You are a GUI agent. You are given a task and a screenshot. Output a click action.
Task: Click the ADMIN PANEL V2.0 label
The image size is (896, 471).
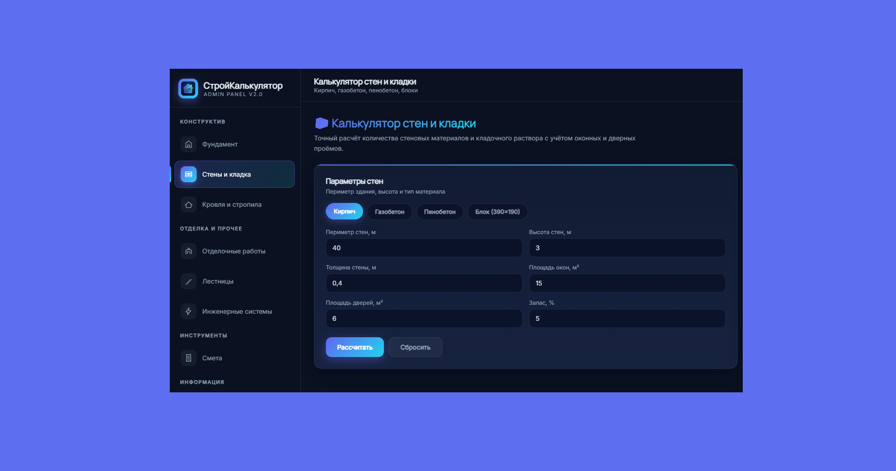[x=233, y=95]
